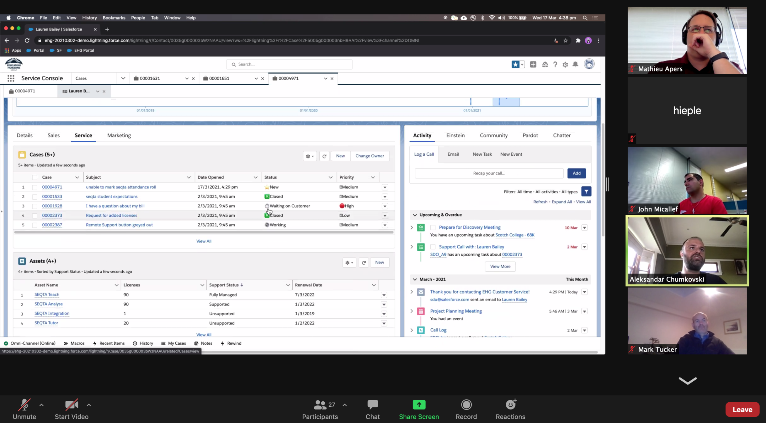Click the Favorites star icon
The height and width of the screenshot is (423, 766).
[515, 64]
